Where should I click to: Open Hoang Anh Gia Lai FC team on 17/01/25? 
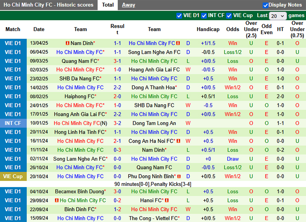click(x=79, y=114)
